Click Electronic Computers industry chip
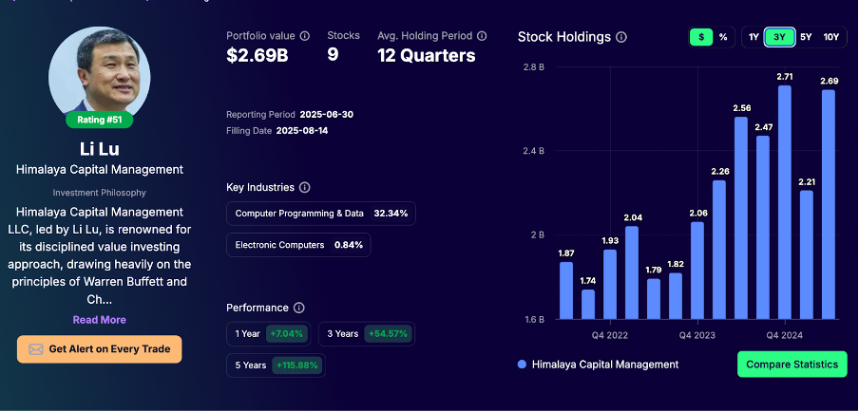Image resolution: width=859 pixels, height=412 pixels. (x=298, y=245)
